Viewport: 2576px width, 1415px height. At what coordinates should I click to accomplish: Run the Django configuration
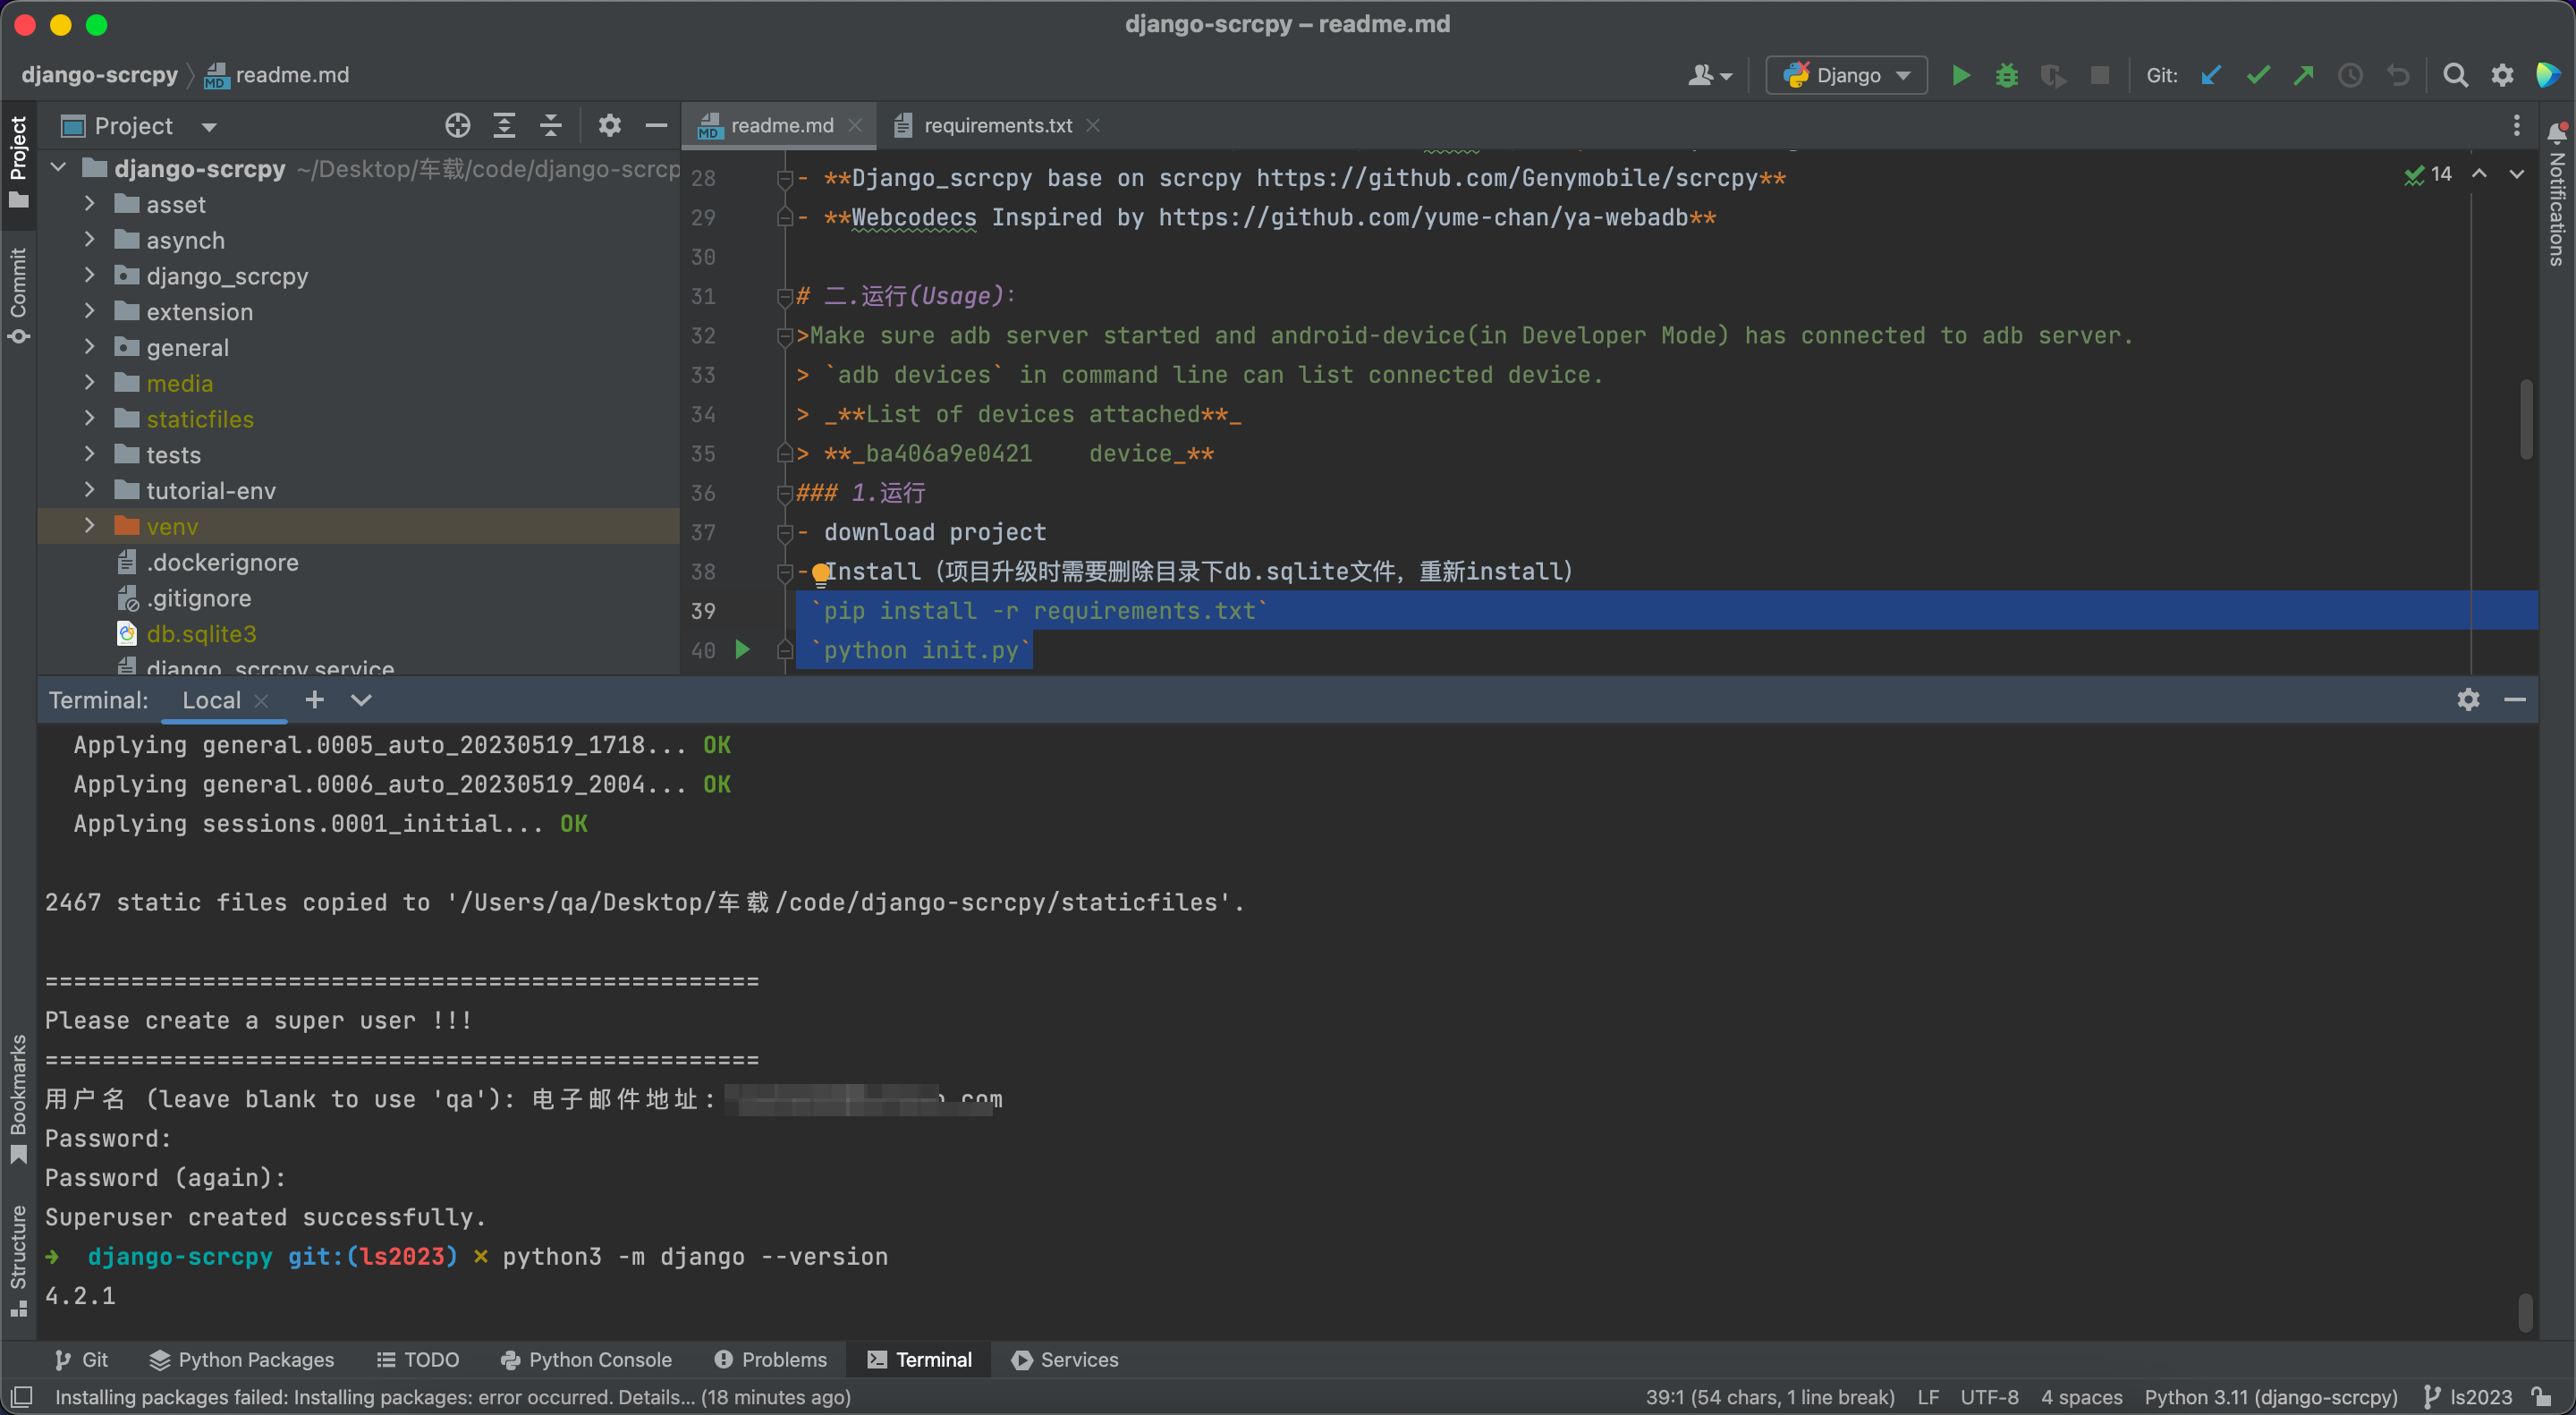click(x=1960, y=76)
